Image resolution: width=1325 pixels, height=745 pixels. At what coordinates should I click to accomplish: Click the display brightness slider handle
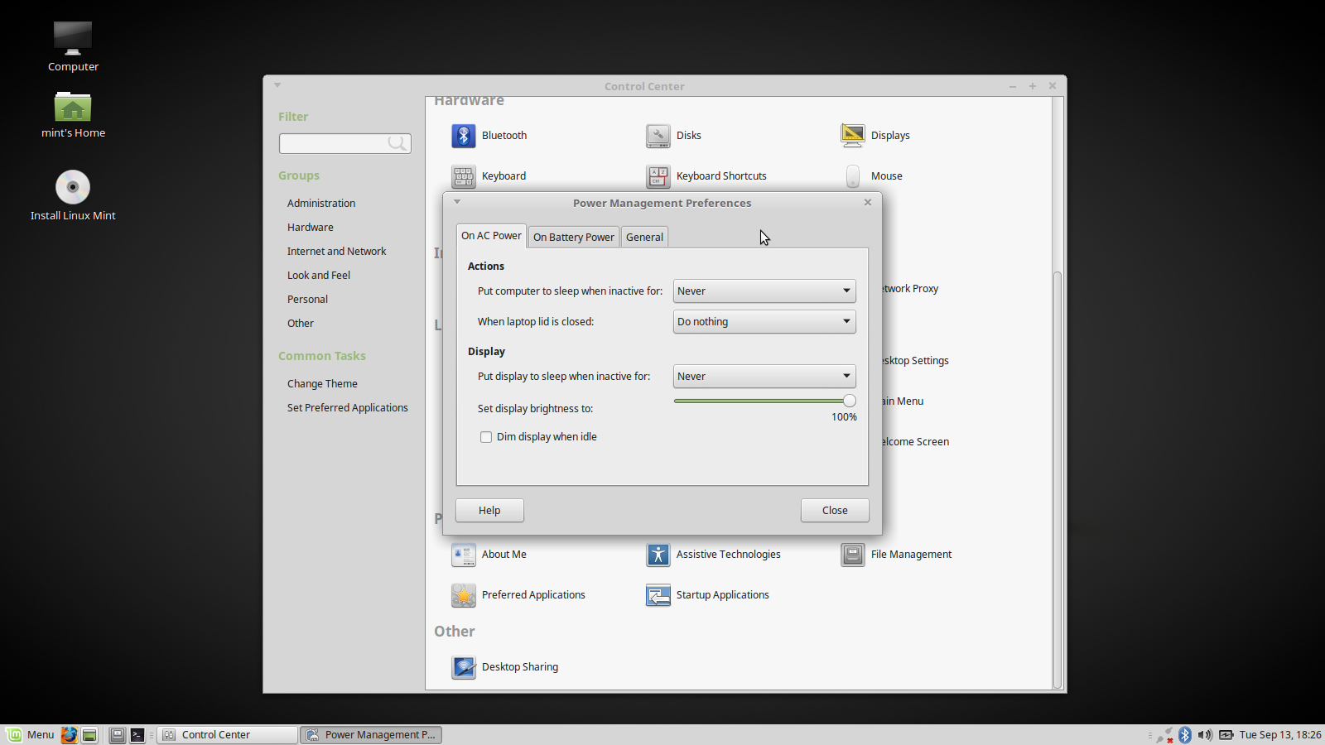click(849, 401)
